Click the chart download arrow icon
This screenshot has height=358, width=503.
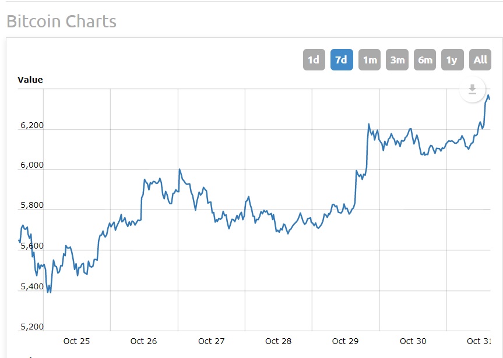tap(473, 89)
